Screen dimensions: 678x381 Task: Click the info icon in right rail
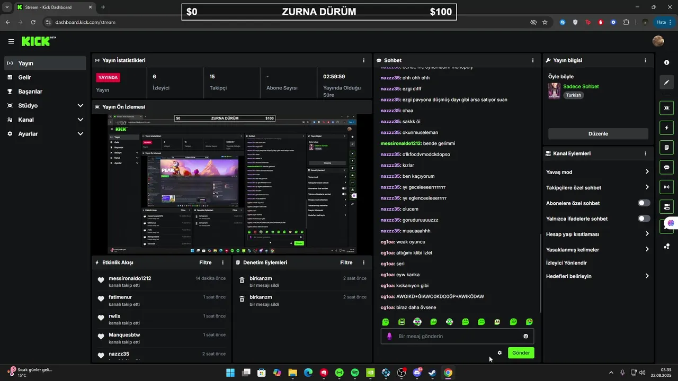[x=666, y=62]
